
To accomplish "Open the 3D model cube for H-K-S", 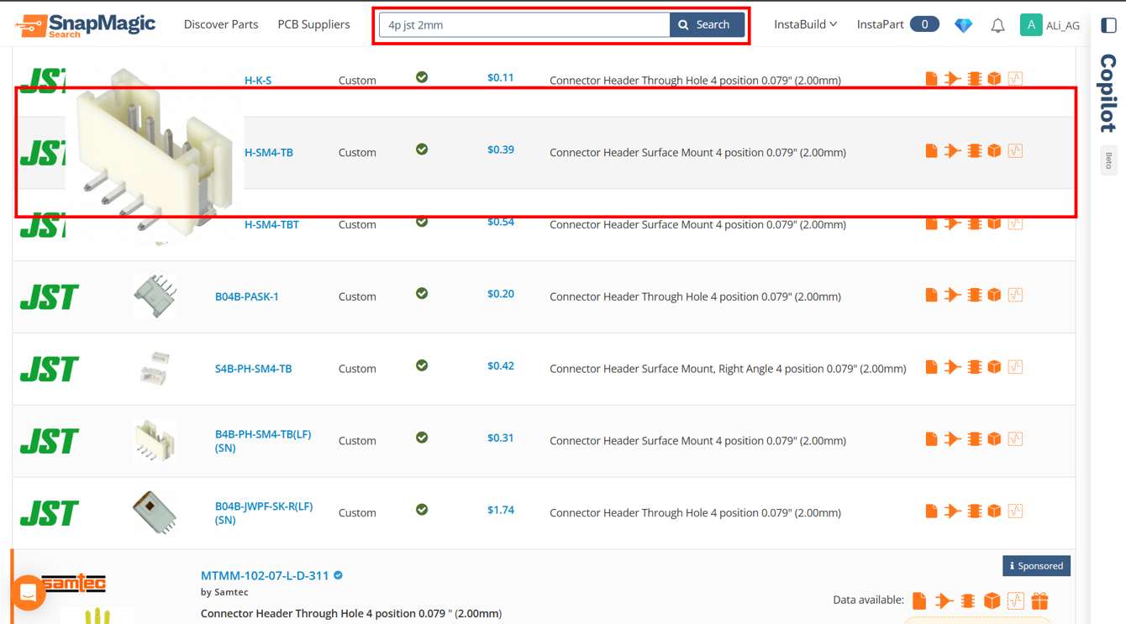I will (994, 79).
